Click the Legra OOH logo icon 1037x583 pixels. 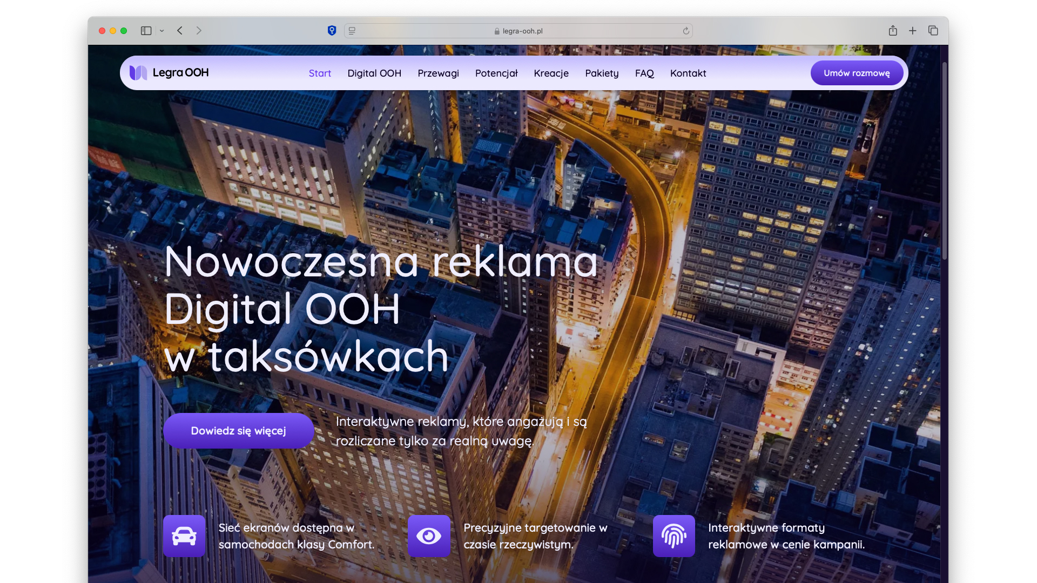(138, 73)
